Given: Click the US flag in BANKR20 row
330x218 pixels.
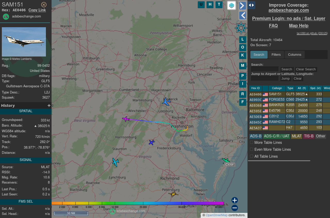Looking at the screenshot, I should click(x=265, y=105).
